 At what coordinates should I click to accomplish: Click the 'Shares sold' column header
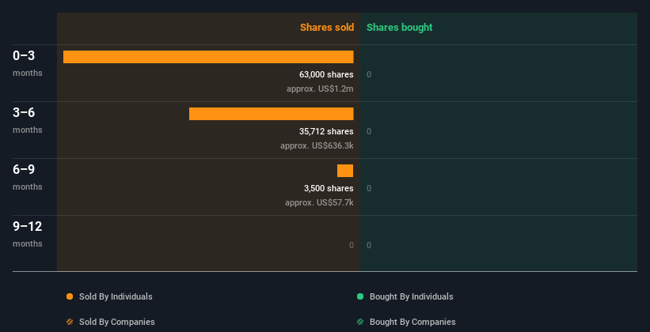click(327, 28)
